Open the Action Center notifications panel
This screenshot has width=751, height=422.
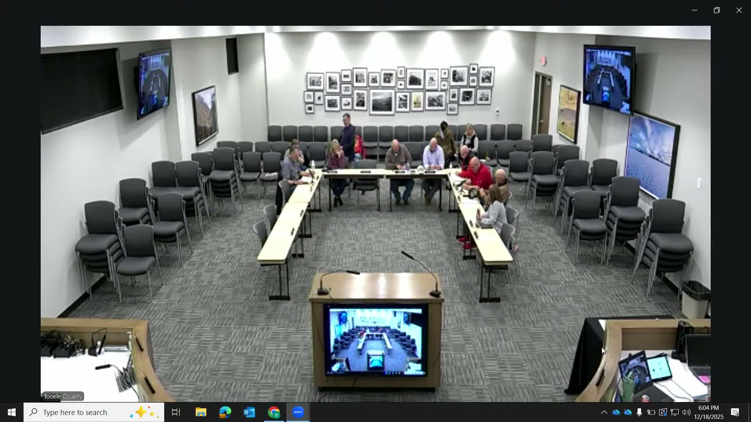coord(735,412)
